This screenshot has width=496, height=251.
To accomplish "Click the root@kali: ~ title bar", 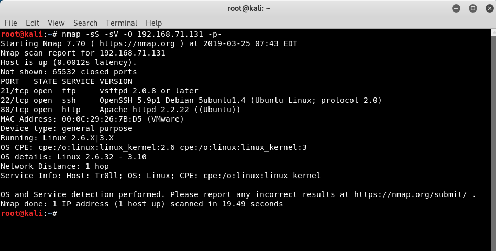I will pos(248,8).
